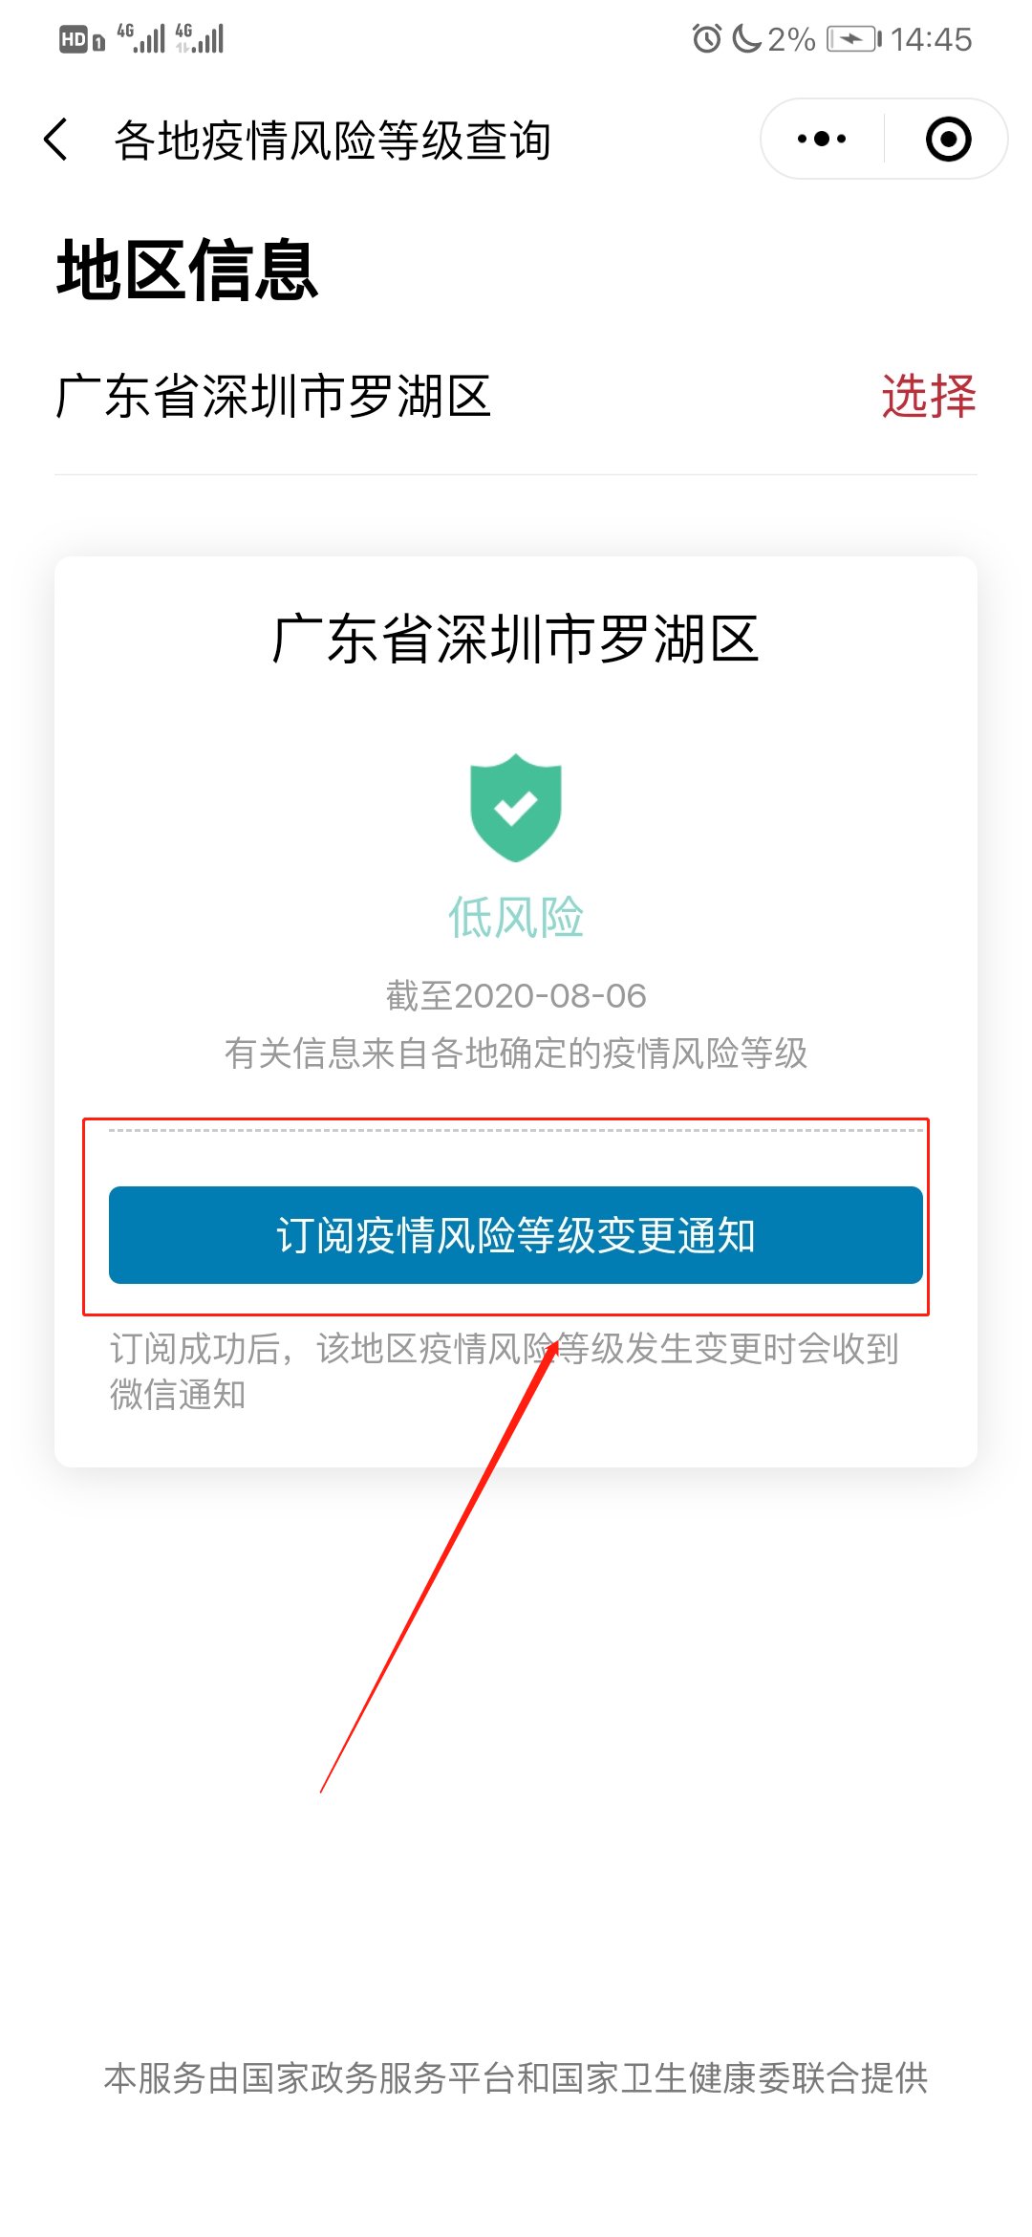Tap the page title 各地疫情风险等级查询
Image resolution: width=1032 pixels, height=2237 pixels.
pyautogui.click(x=333, y=141)
